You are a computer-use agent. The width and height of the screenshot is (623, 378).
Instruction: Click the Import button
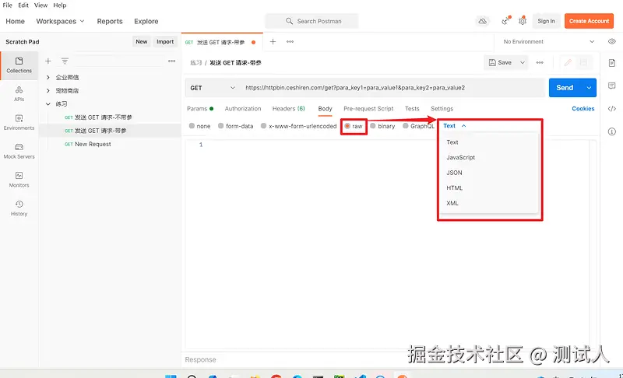pyautogui.click(x=165, y=42)
